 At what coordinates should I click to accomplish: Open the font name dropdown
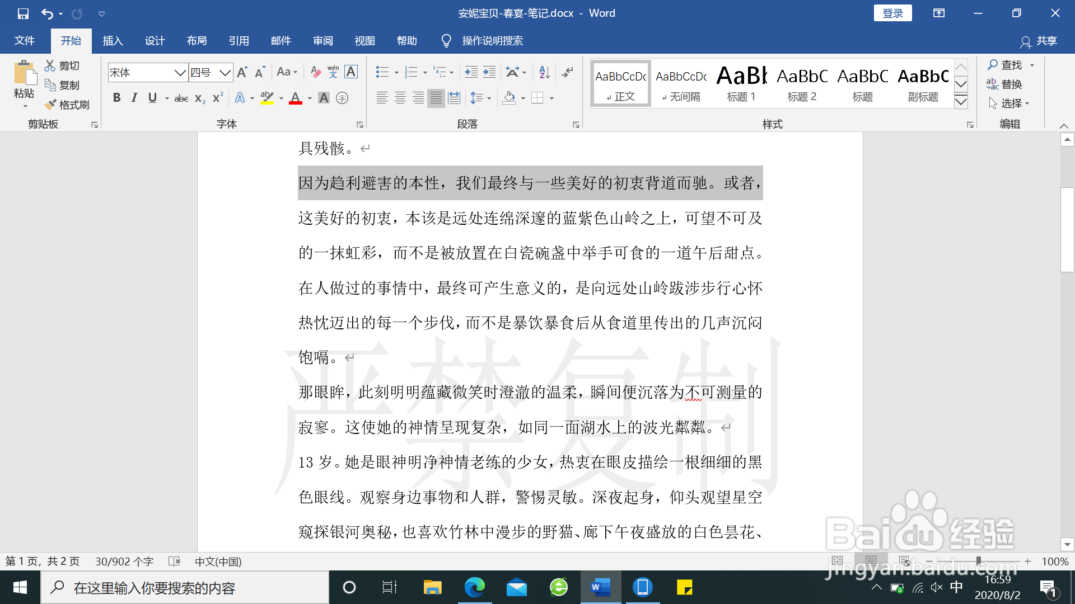point(180,72)
